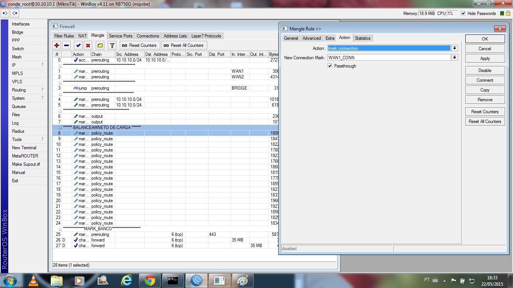Switch to the Filter Rules tab
The width and height of the screenshot is (513, 288).
pos(64,36)
